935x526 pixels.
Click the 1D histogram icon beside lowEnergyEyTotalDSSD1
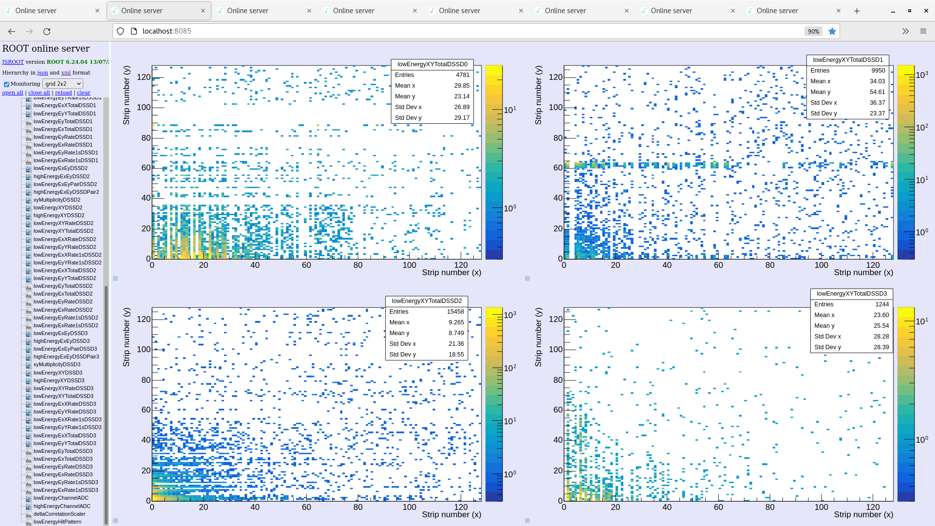(29, 121)
